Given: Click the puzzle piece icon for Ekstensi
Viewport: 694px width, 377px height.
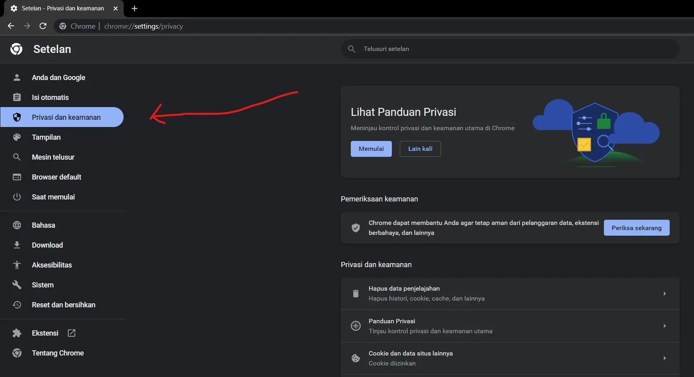Looking at the screenshot, I should (x=17, y=333).
